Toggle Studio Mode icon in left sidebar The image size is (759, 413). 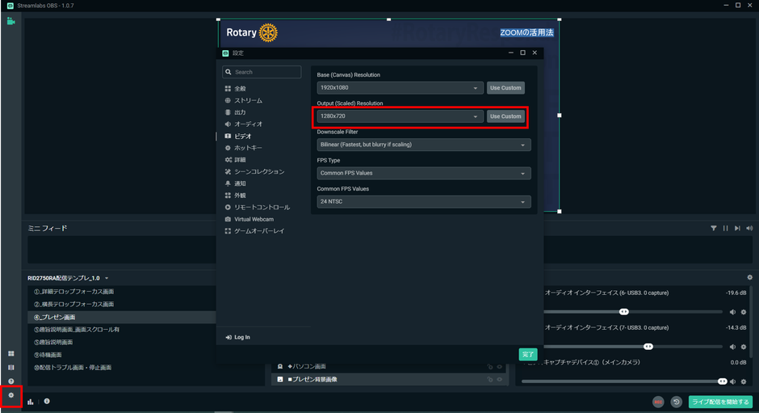point(10,368)
